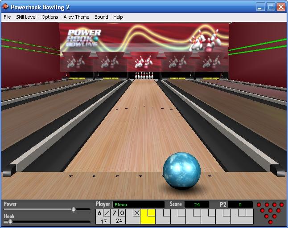Image resolution: width=288 pixels, height=228 pixels.
Task: Click the Power slider handle
Action: point(74,209)
